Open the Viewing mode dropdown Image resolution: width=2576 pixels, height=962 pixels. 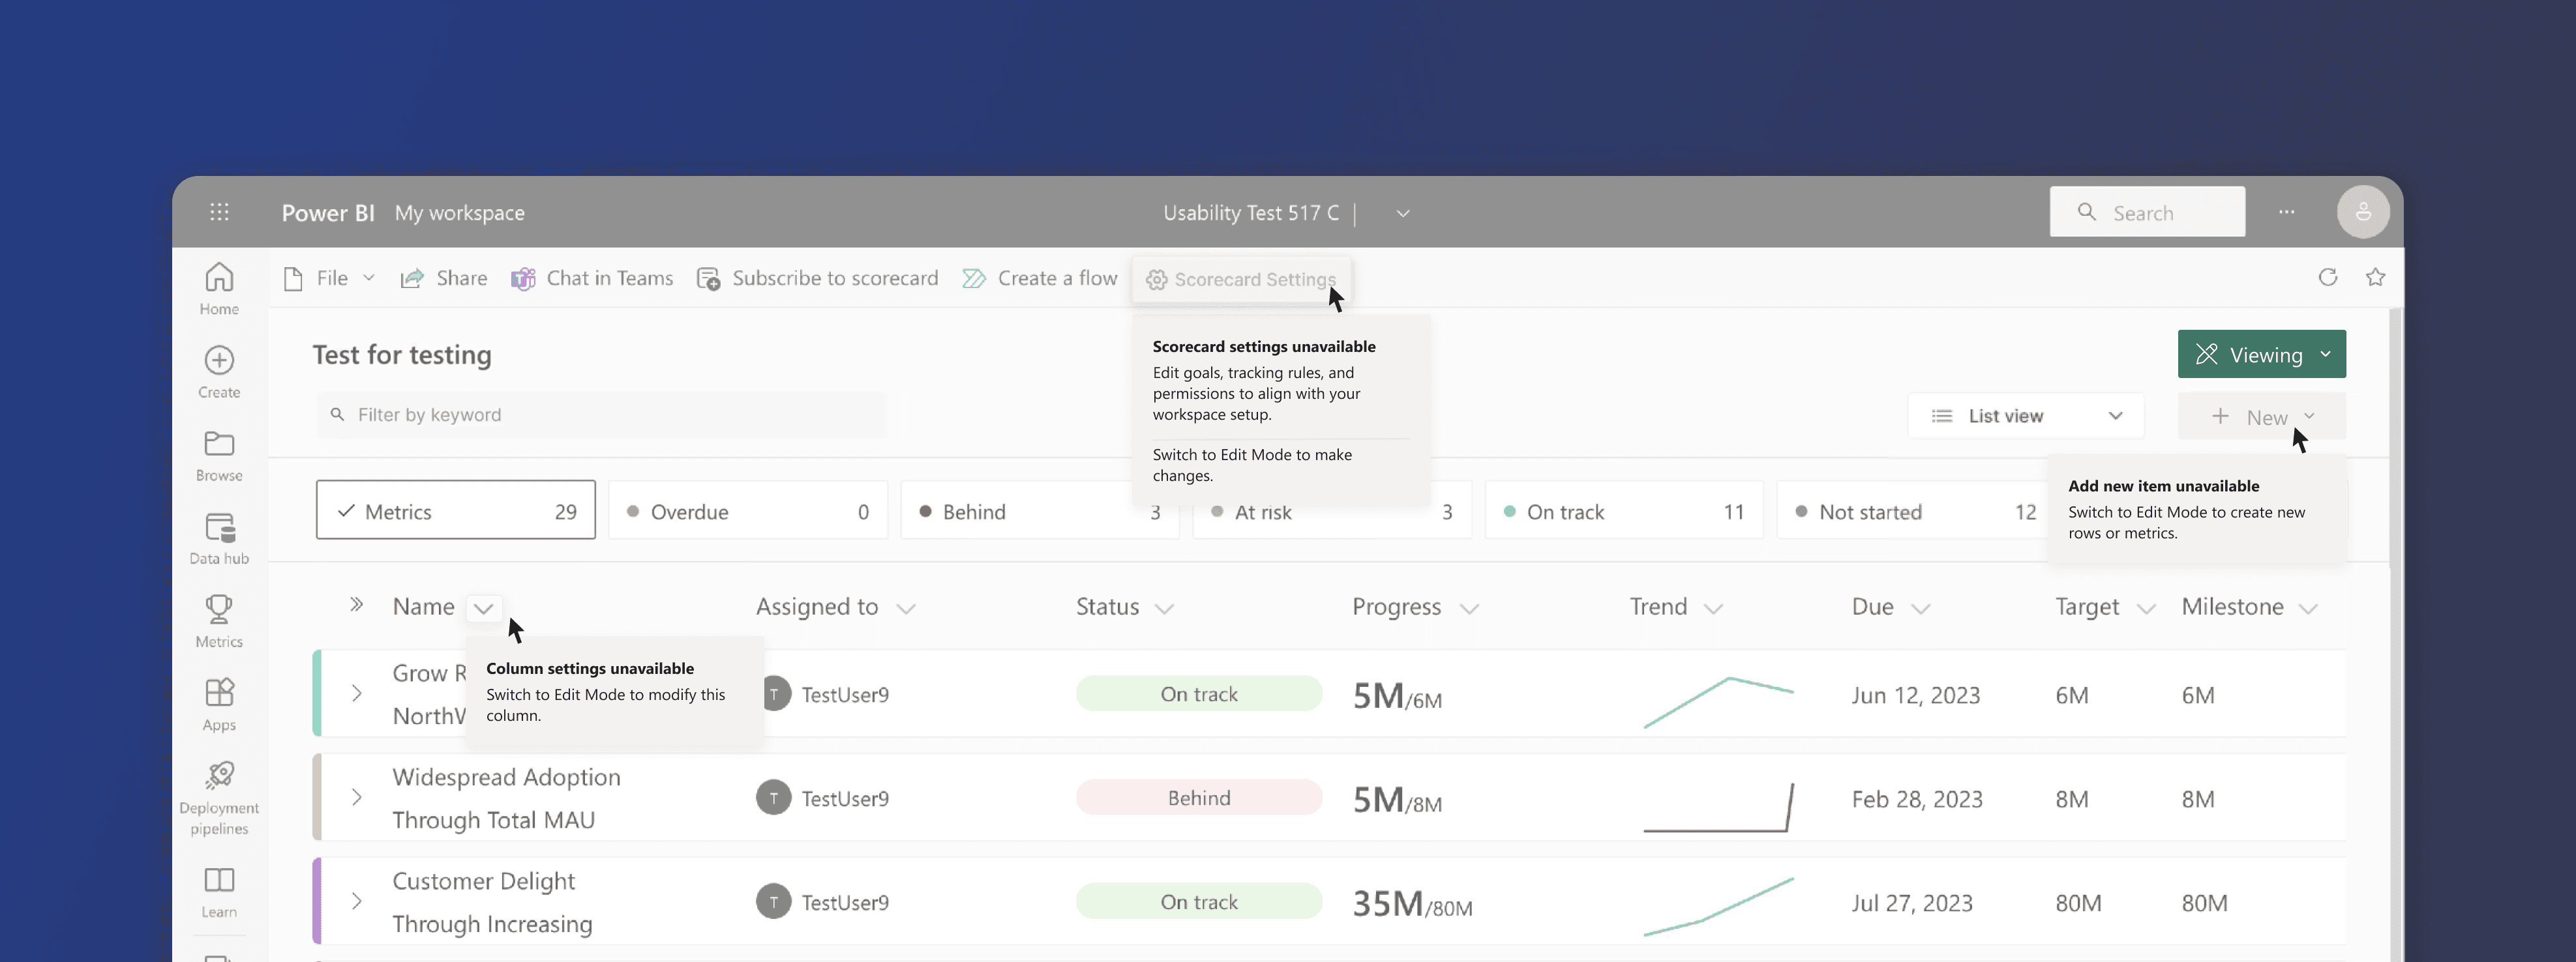point(2261,355)
